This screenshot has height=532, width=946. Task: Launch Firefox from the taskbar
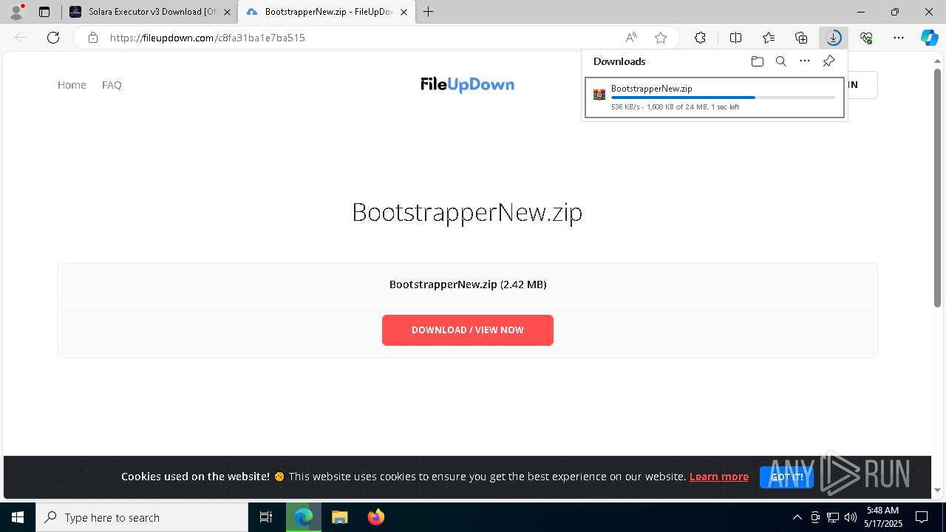tap(375, 517)
